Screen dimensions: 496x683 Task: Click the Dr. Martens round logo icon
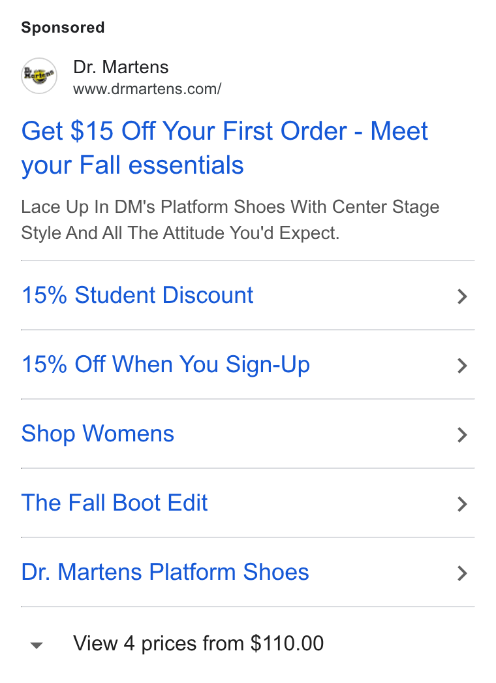[39, 76]
